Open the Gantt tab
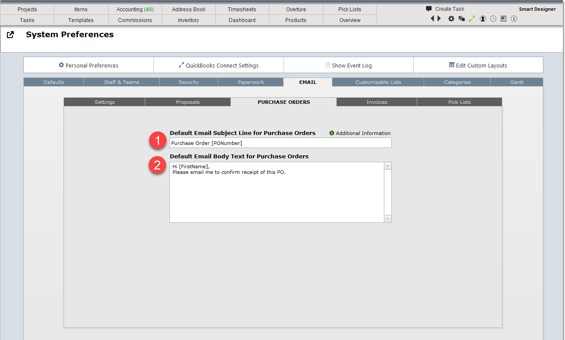565x340 pixels. 517,82
